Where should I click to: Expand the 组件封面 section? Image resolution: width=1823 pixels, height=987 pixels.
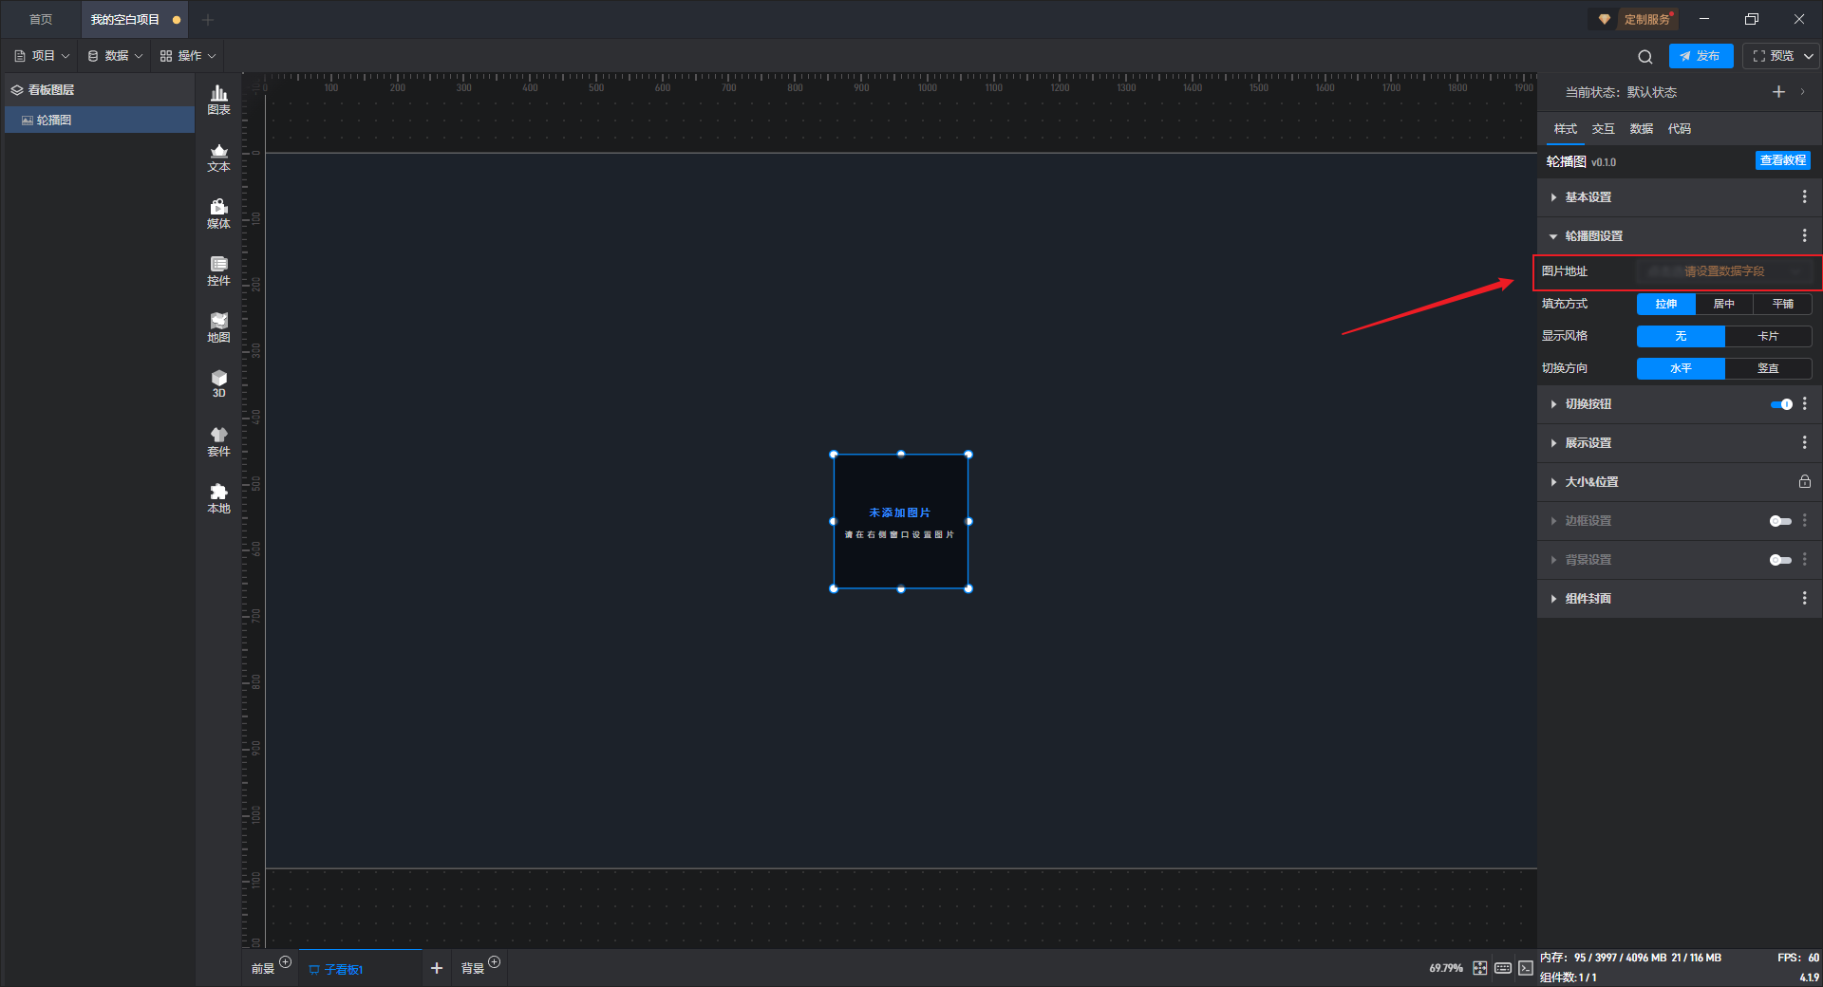point(1553,599)
